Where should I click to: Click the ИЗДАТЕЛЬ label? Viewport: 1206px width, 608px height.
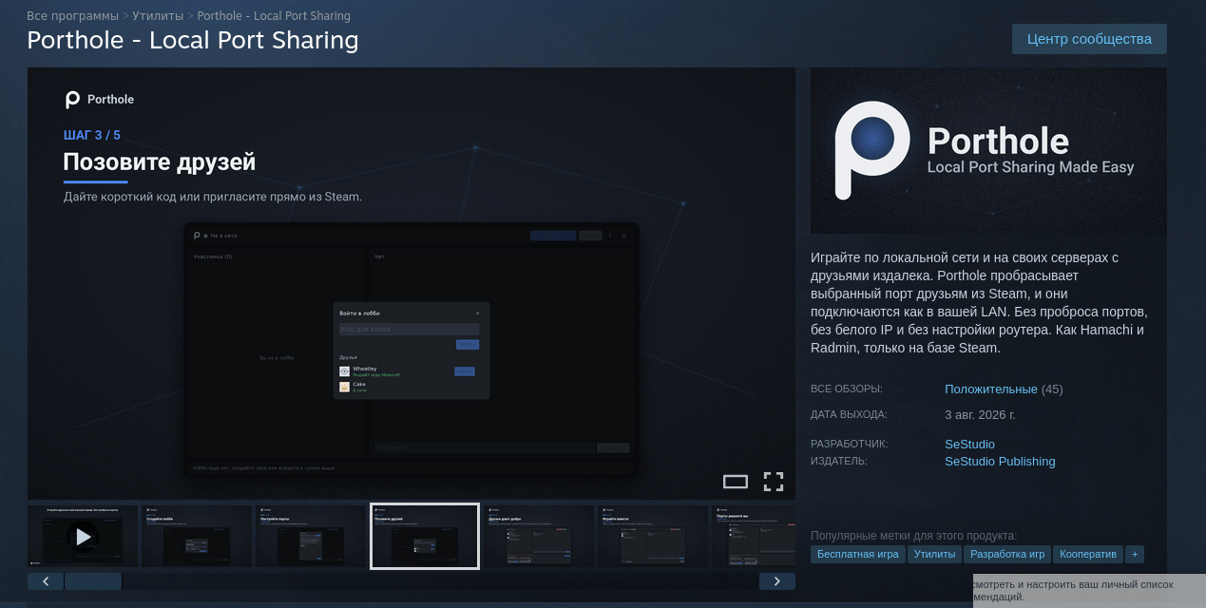[839, 462]
